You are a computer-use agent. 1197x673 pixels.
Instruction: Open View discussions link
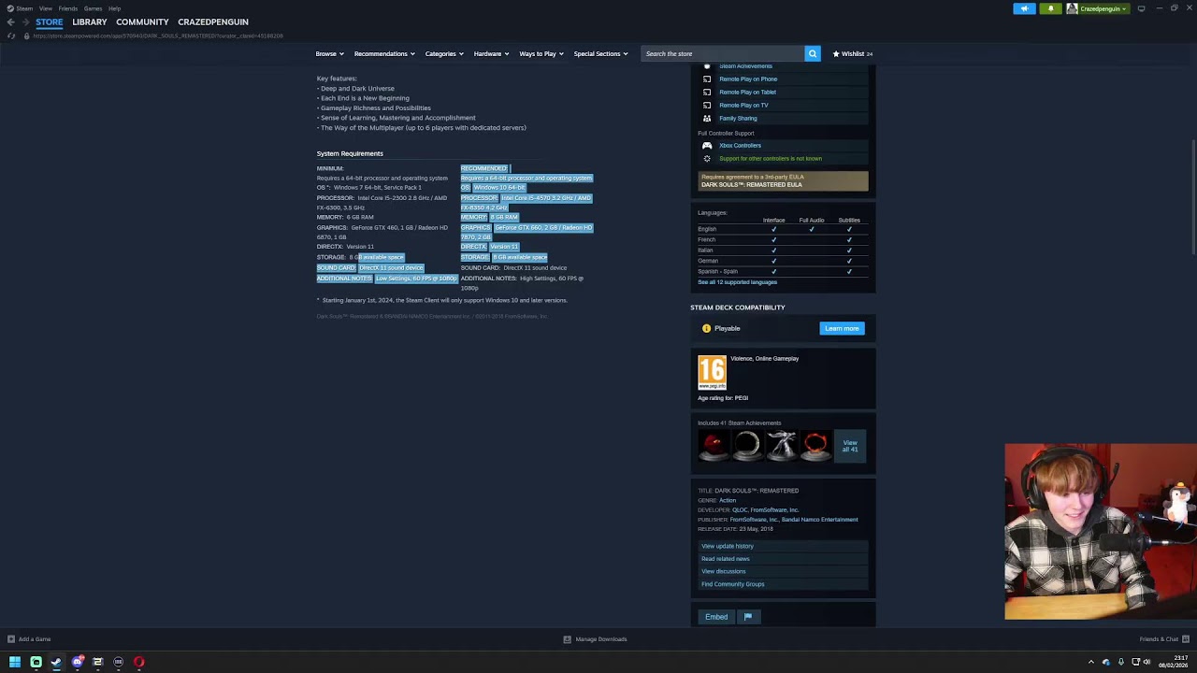pos(724,571)
